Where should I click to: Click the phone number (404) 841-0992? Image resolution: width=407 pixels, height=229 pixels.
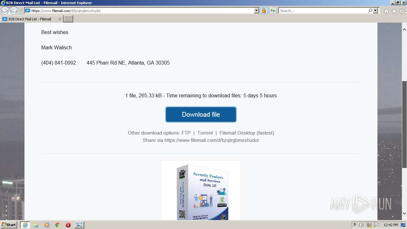[59, 63]
